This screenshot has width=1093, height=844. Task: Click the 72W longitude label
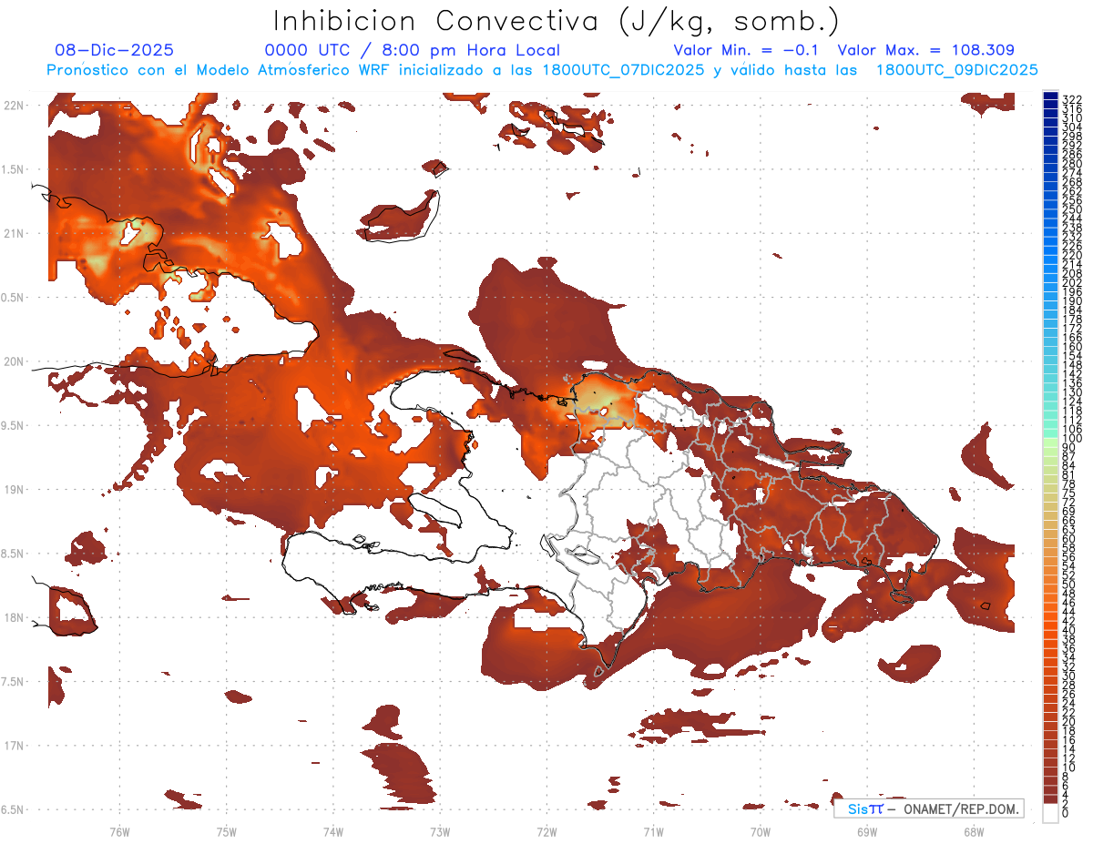pos(546,831)
